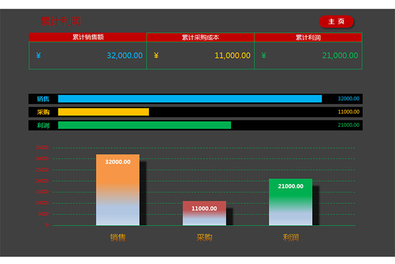This screenshot has height=264, width=395.
Task: Click the green yen symbol for profit
Action: (264, 55)
